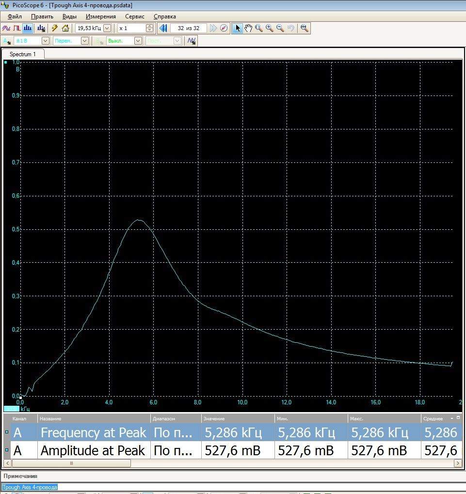The height and width of the screenshot is (494, 466).
Task: Open the 19,53 kHz frequency range dropdown
Action: 107,28
